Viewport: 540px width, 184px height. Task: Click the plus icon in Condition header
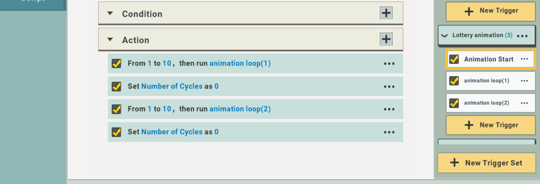tap(386, 14)
